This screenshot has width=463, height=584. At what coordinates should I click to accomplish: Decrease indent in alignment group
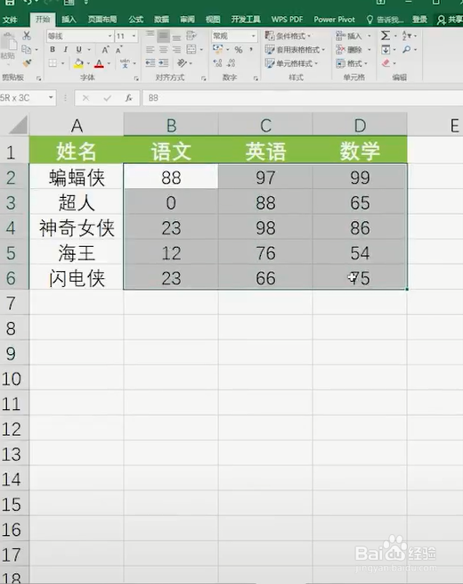coord(150,63)
